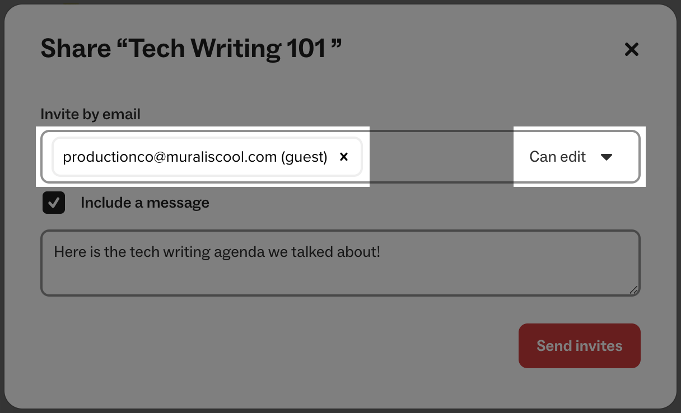Send the invites
681x413 pixels.
tap(579, 346)
